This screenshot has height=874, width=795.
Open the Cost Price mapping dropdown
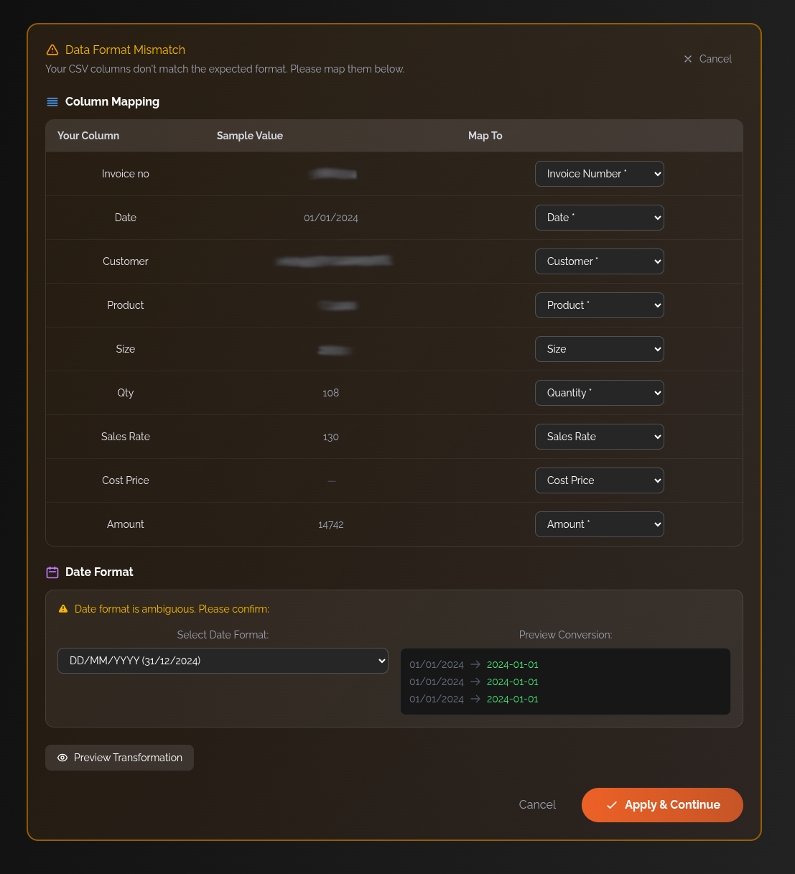(600, 480)
